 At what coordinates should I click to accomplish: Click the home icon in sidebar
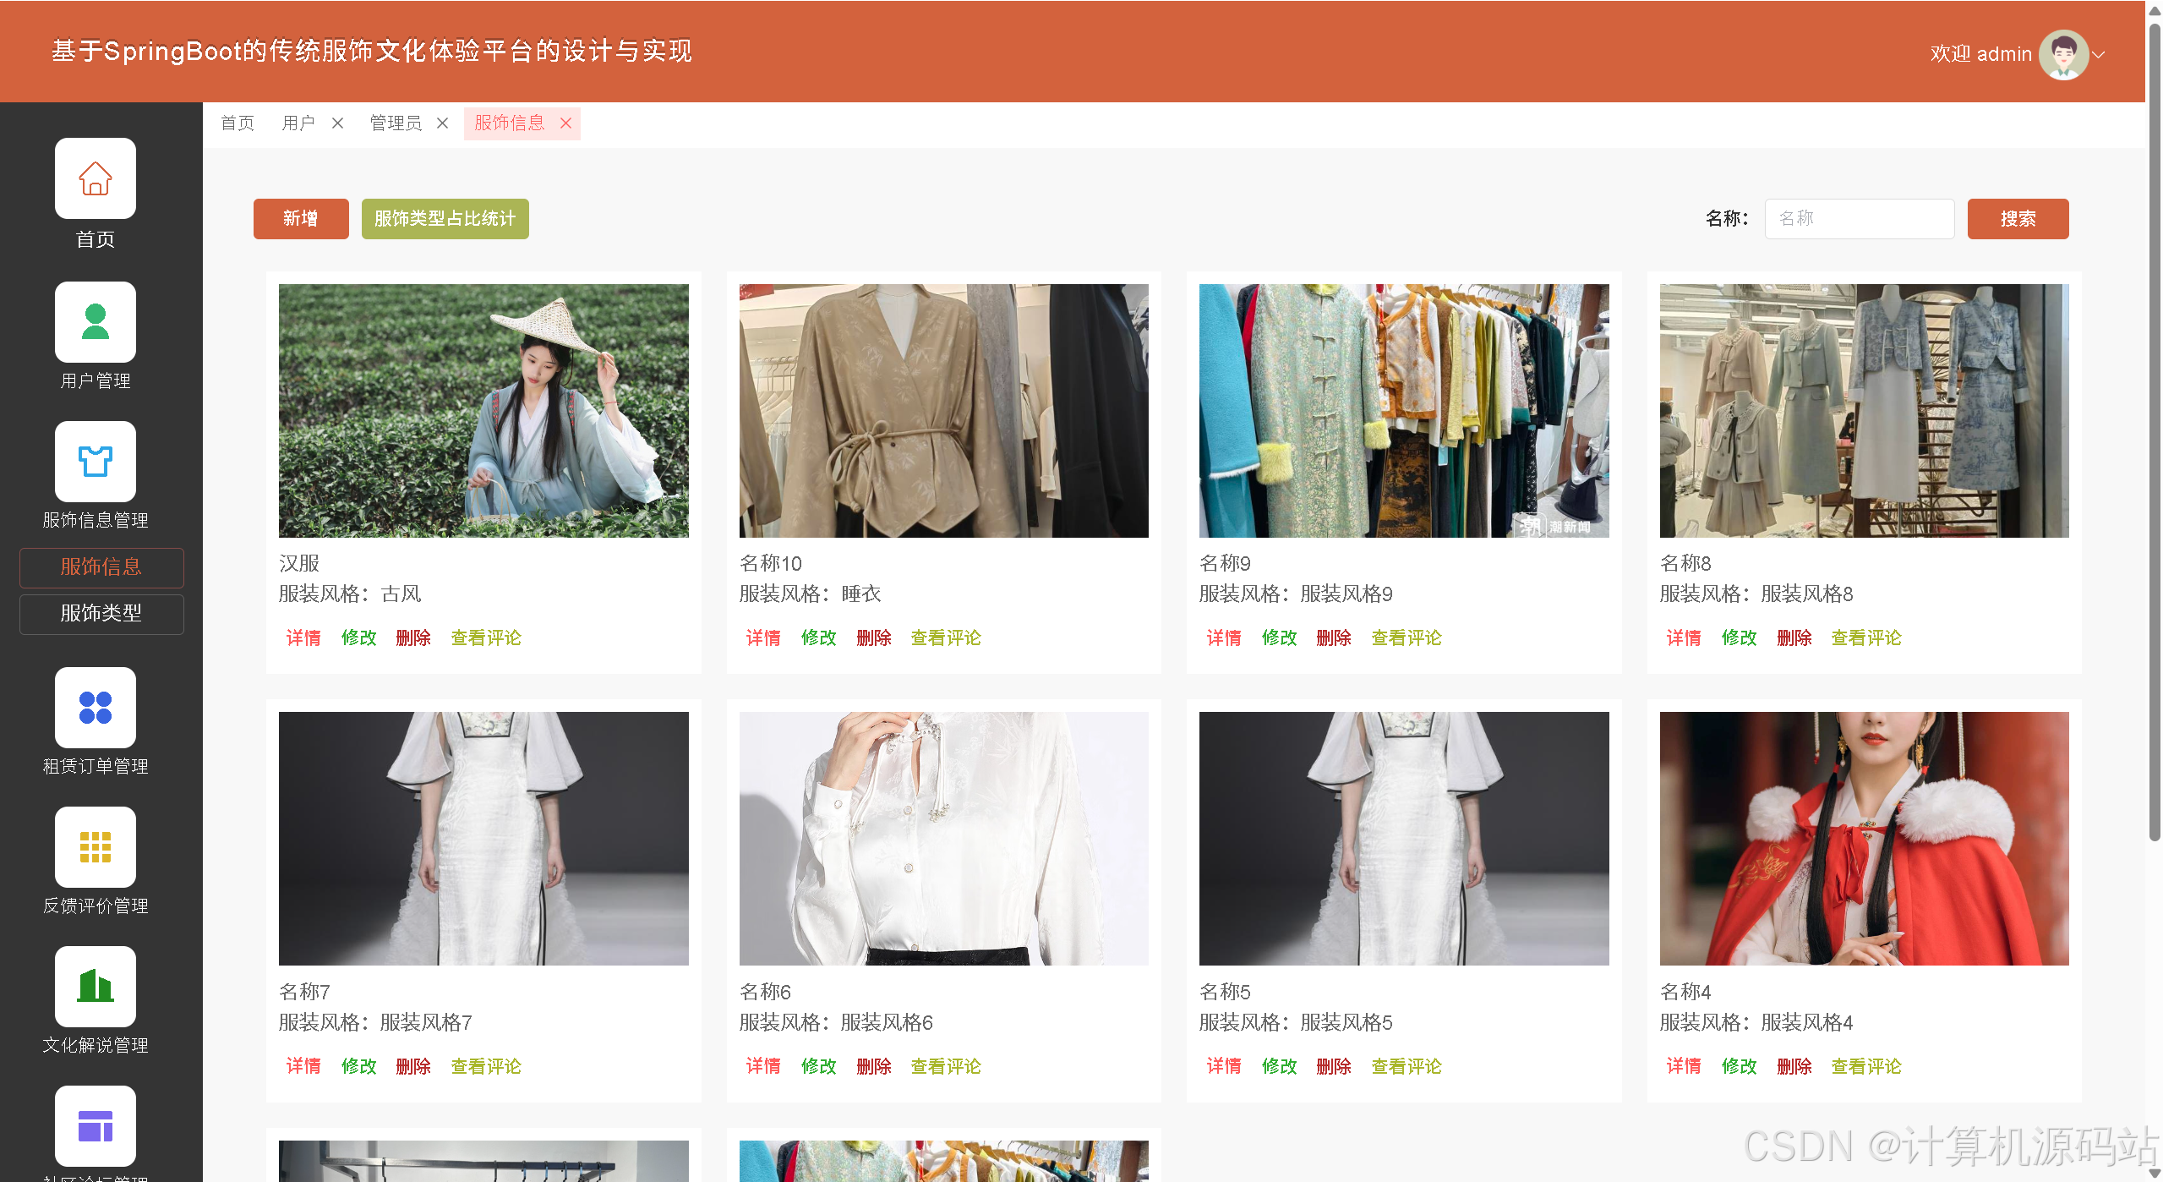tap(95, 178)
